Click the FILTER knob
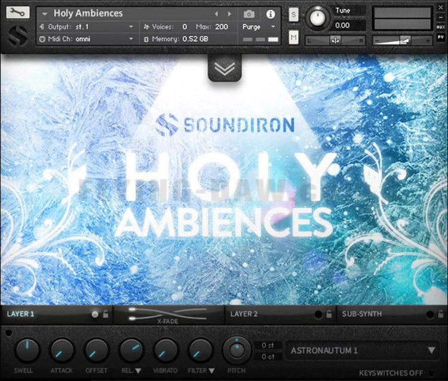 (x=201, y=351)
